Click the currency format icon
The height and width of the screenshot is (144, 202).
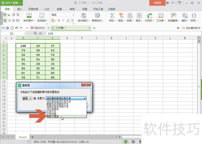(53, 20)
